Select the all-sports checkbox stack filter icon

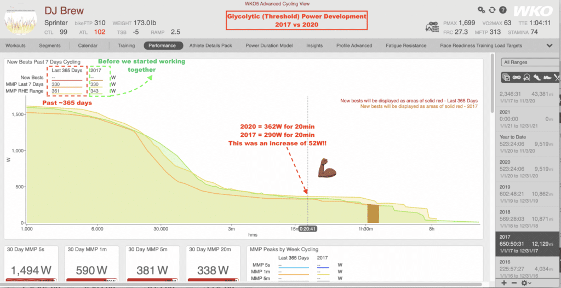(x=506, y=77)
